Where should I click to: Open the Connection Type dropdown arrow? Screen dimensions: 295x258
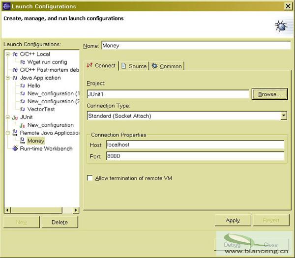click(284, 115)
